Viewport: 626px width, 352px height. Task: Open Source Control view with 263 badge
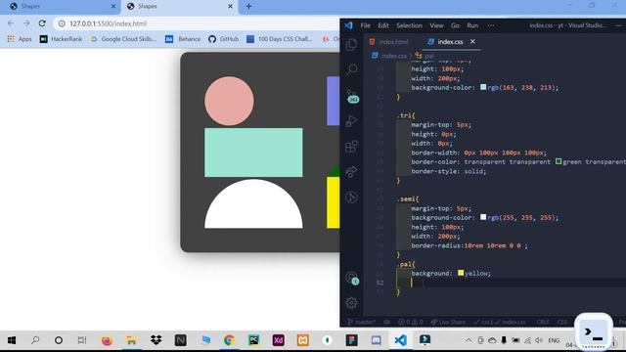coord(352,96)
